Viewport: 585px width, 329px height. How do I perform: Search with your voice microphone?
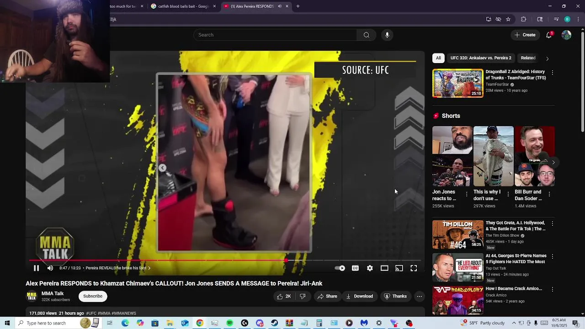[387, 35]
